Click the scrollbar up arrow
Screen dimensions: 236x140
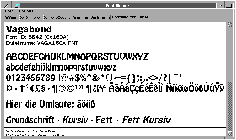coord(230,25)
